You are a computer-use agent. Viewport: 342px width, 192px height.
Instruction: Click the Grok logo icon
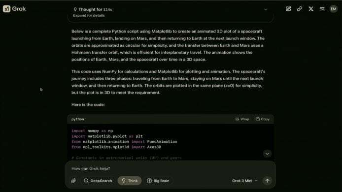[6, 9]
